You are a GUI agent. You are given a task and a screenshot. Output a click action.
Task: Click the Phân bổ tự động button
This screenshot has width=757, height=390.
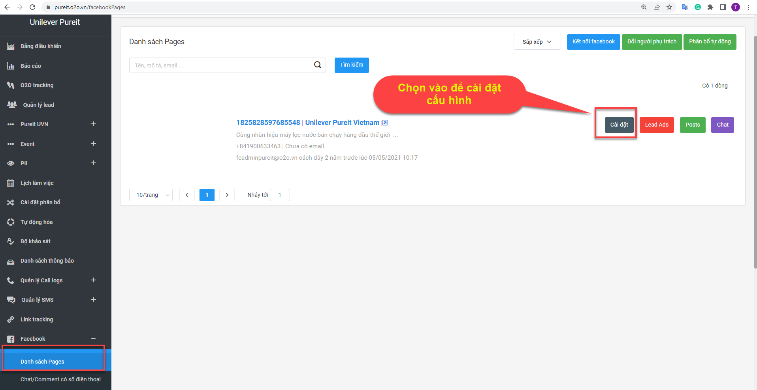[x=710, y=42]
